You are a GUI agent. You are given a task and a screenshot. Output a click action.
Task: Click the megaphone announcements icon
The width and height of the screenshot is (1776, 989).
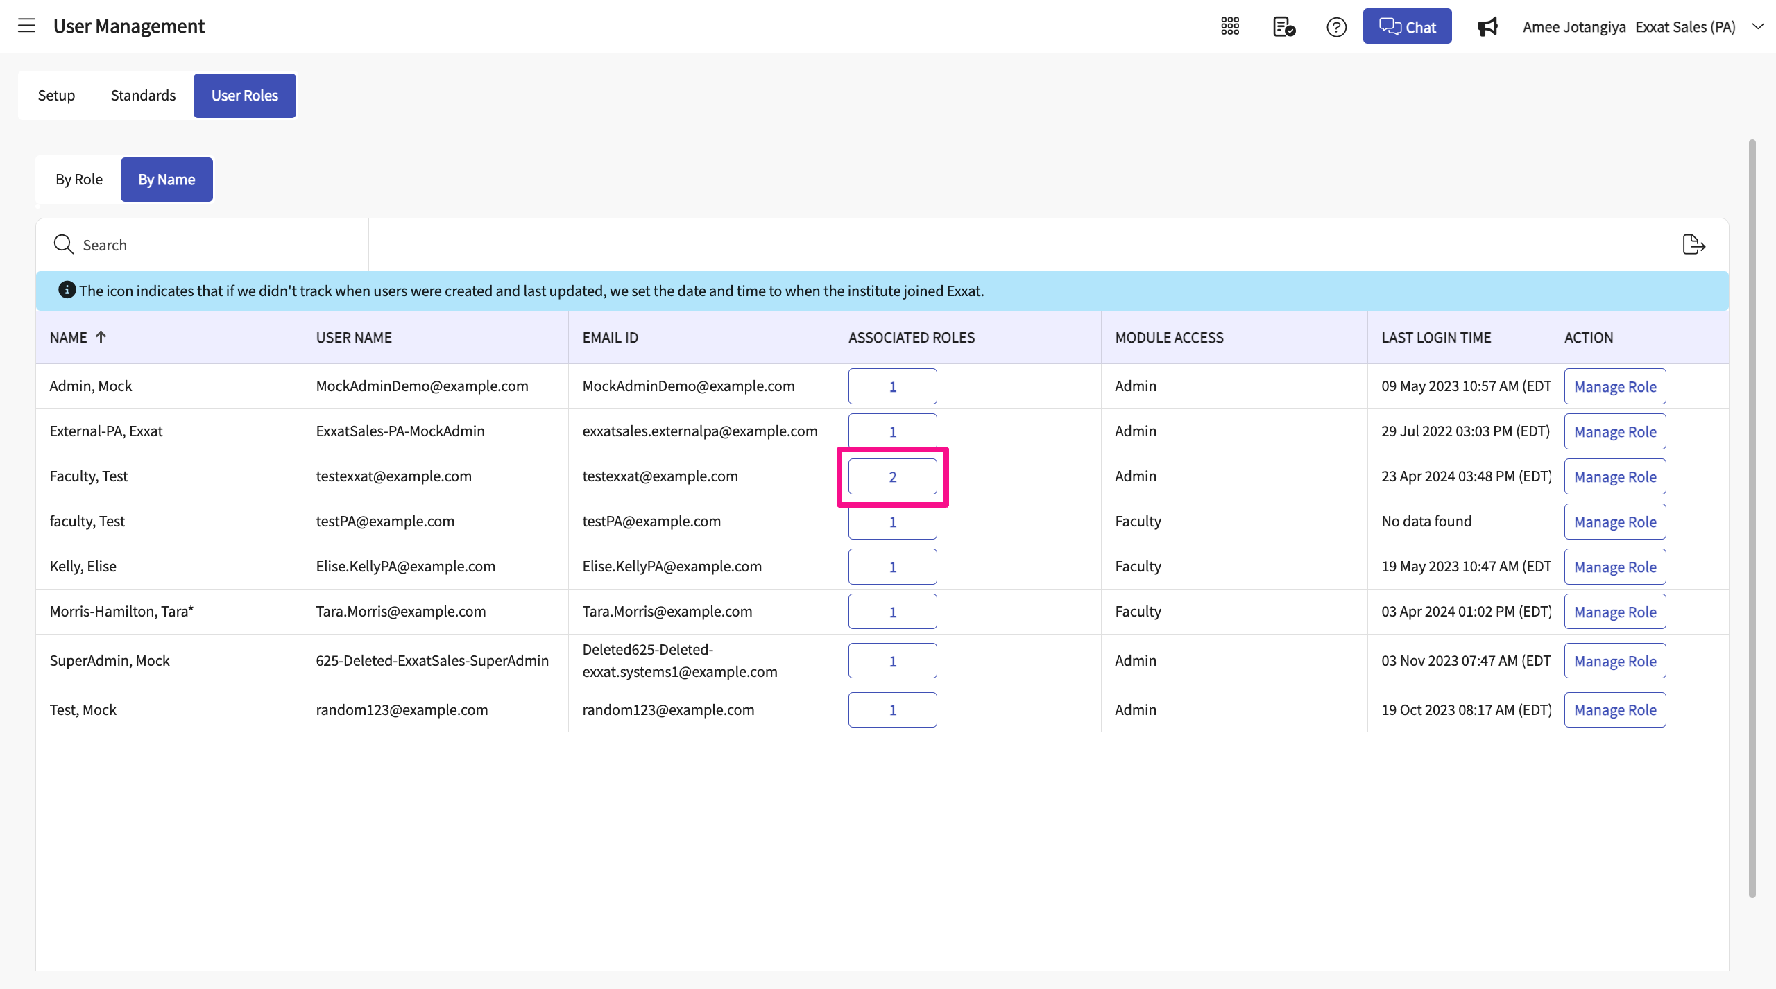[x=1487, y=26]
